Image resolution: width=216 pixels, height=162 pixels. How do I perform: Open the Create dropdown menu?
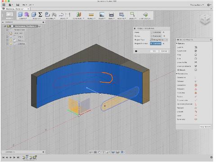23,18
